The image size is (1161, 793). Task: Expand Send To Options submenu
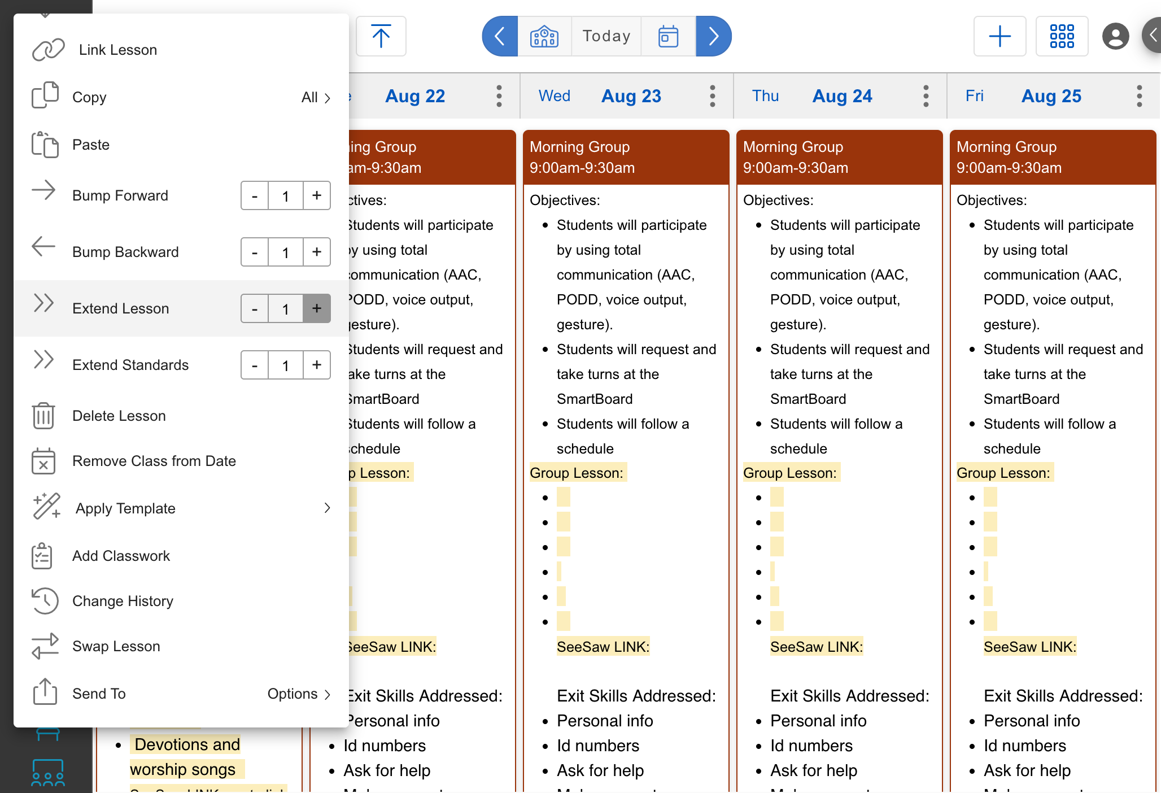(x=299, y=694)
